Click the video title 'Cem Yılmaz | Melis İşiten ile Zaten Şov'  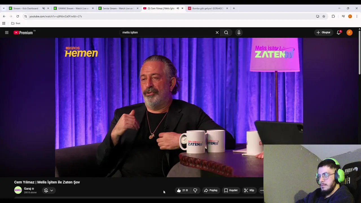47,182
